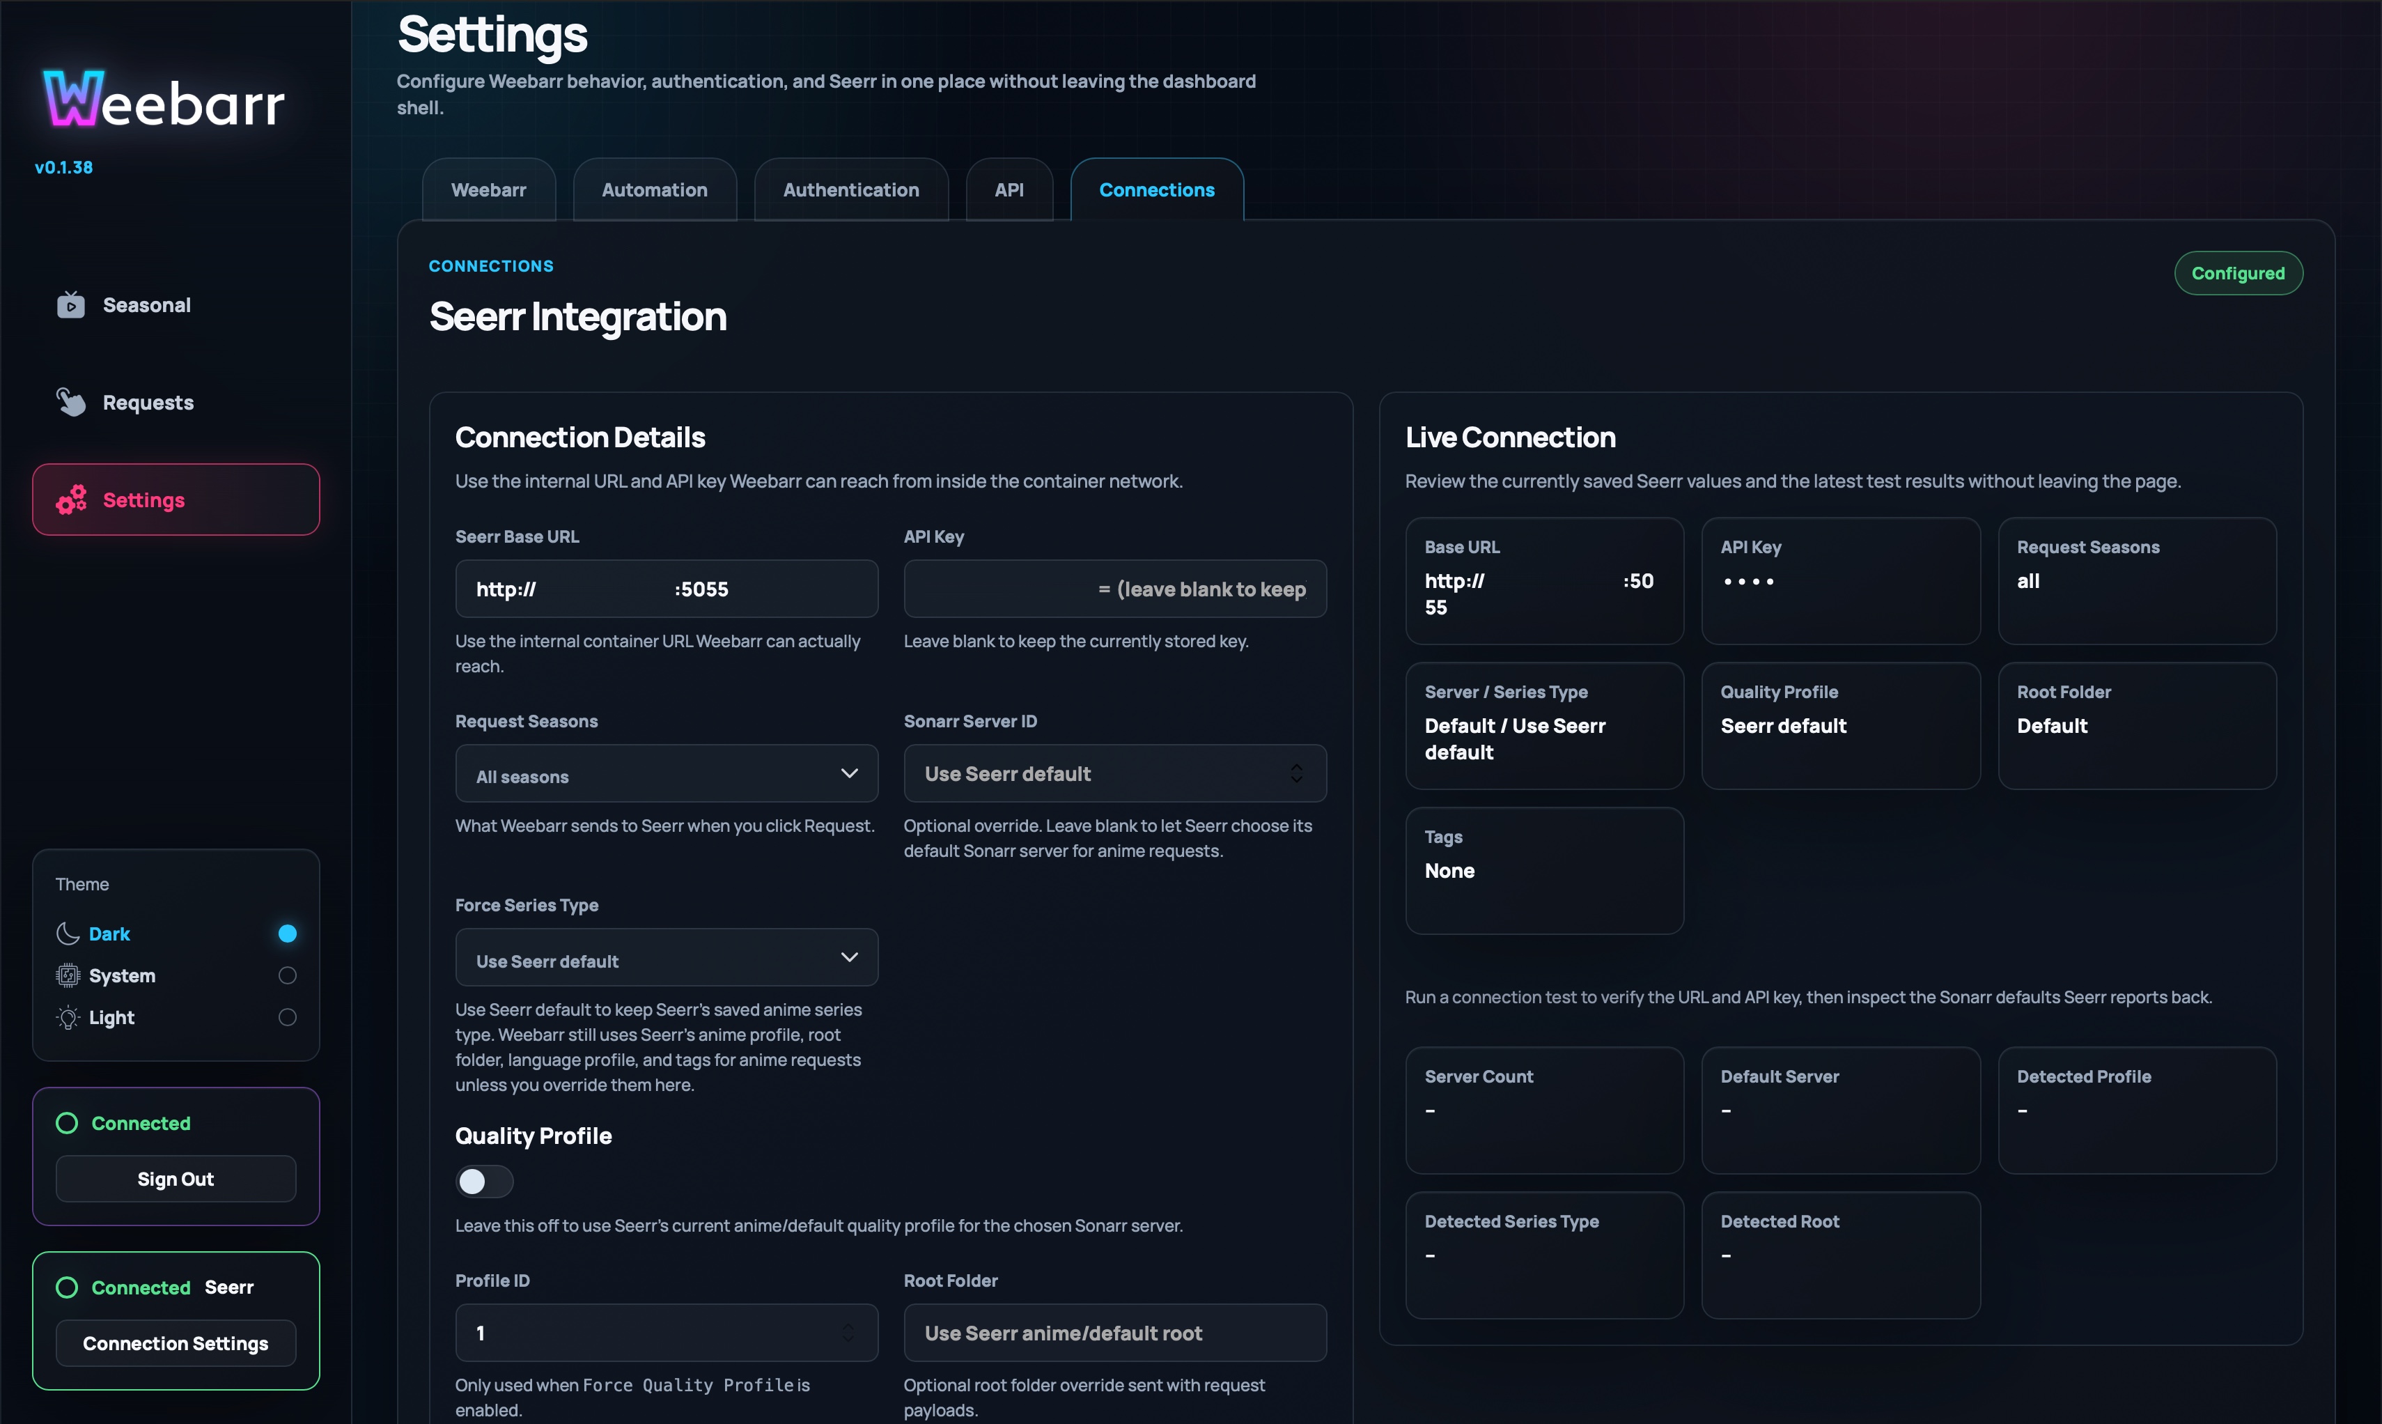Click the Profile ID stepper arrows
The width and height of the screenshot is (2382, 1424).
click(848, 1333)
